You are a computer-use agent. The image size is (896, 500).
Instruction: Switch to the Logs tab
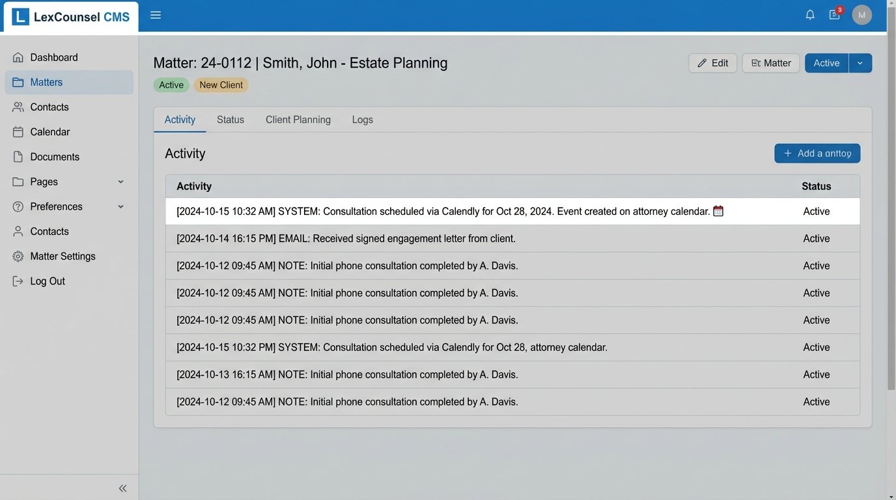pos(362,119)
